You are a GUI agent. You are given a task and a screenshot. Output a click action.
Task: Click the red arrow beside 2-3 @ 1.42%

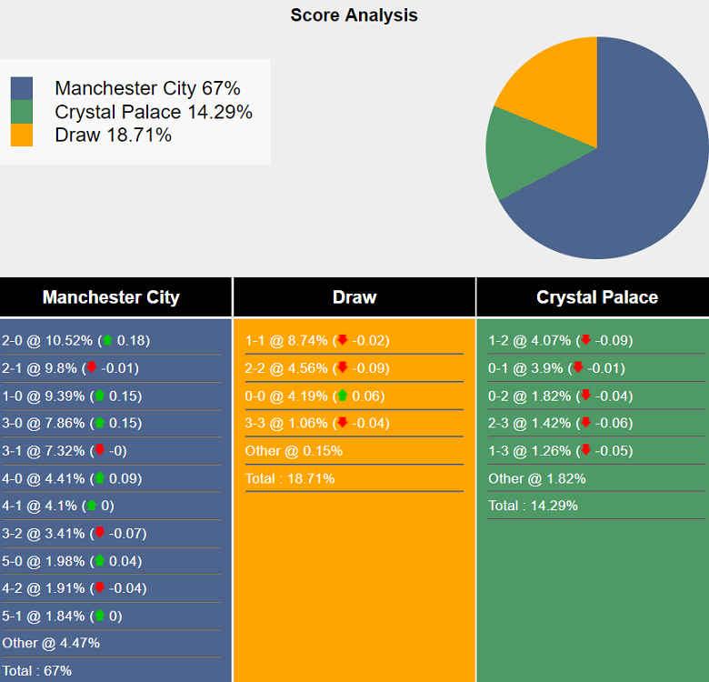585,424
